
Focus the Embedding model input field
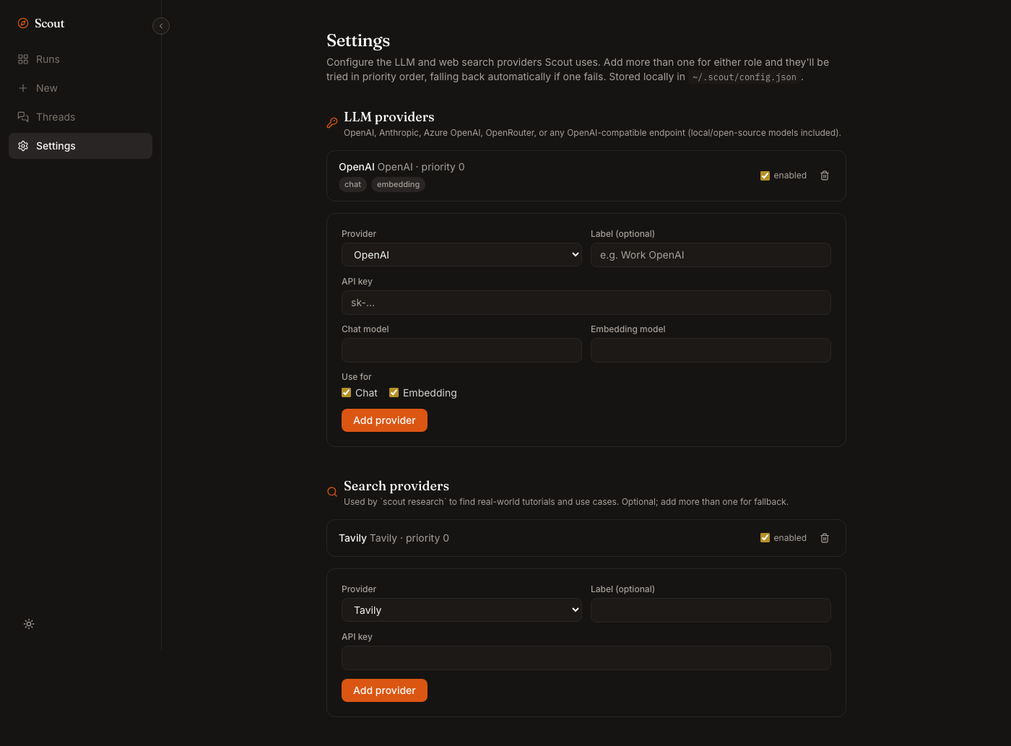click(711, 350)
